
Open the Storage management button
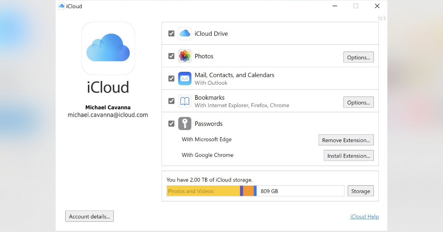360,191
